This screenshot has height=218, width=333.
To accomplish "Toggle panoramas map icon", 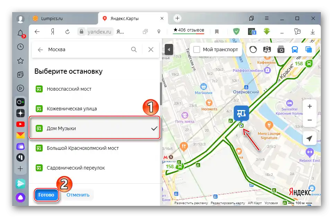I will point(267,49).
